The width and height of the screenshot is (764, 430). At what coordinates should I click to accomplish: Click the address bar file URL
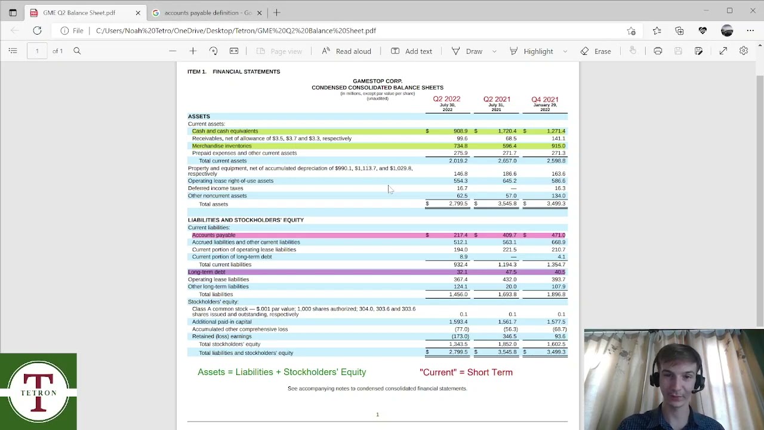click(x=236, y=30)
